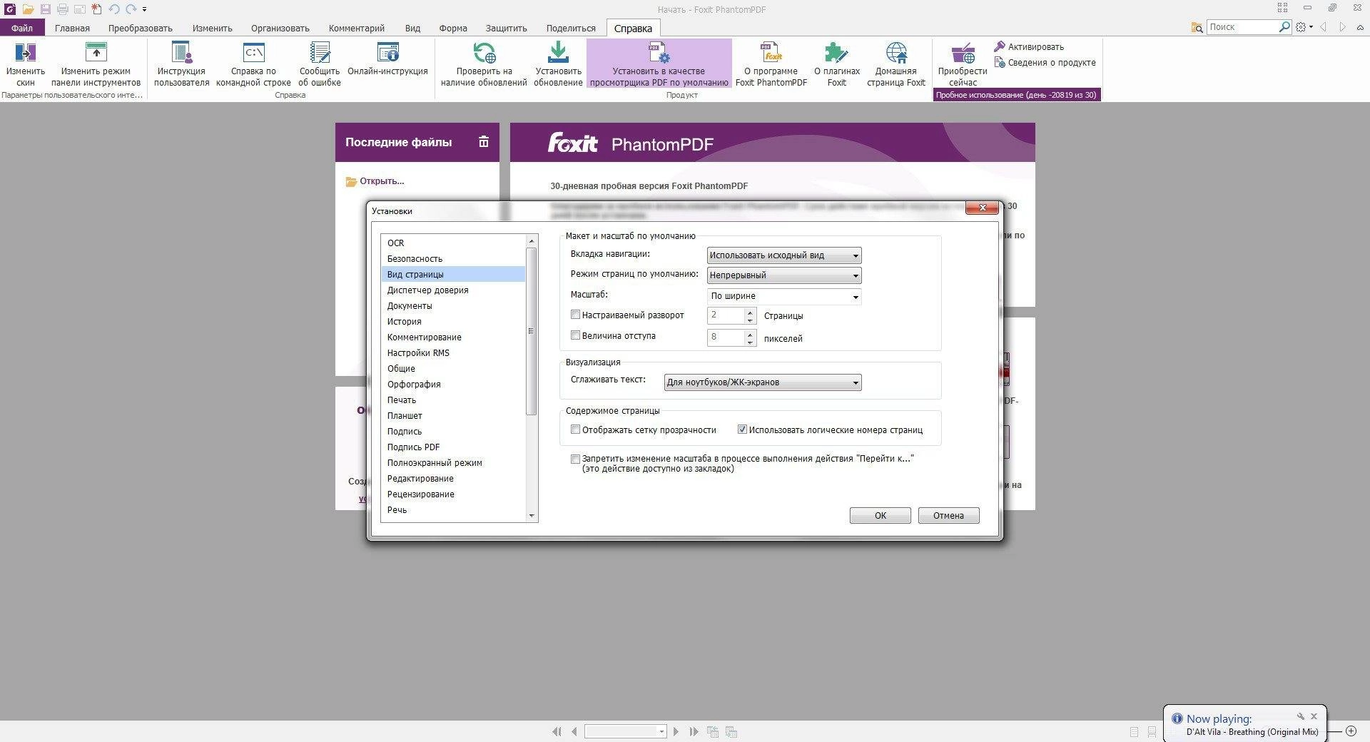Select Безопасность in settings list
Image resolution: width=1370 pixels, height=742 pixels.
453,258
